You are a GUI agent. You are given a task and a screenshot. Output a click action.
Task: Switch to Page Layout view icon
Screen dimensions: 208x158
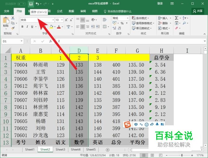coord(152,155)
